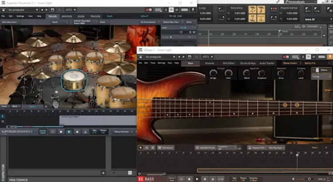333x182 pixels.
Task: Switch to TRACKER tab in Superior Drummer
Action: click(x=95, y=16)
